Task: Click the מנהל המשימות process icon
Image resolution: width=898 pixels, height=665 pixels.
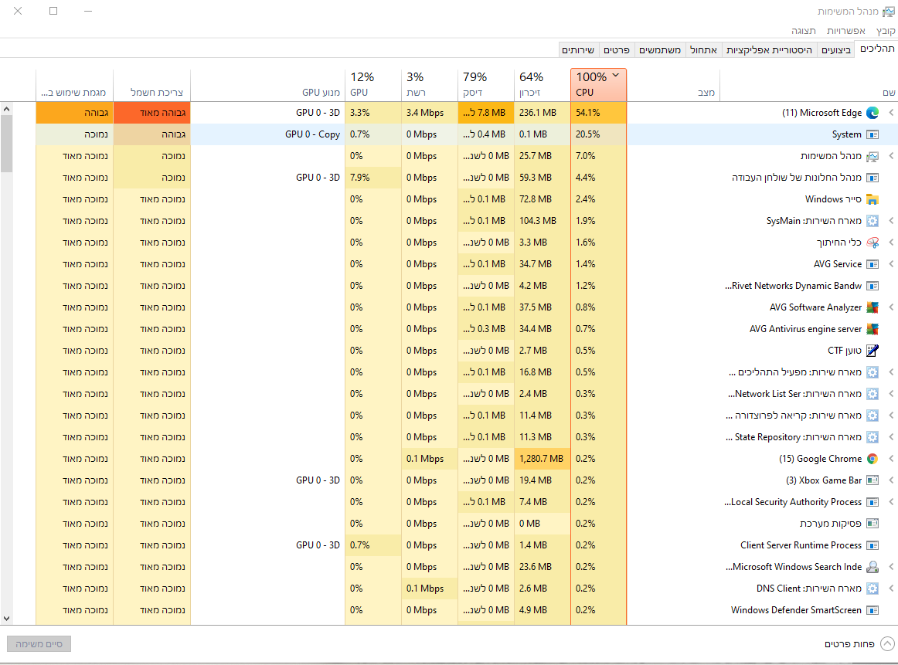Action: coord(872,156)
